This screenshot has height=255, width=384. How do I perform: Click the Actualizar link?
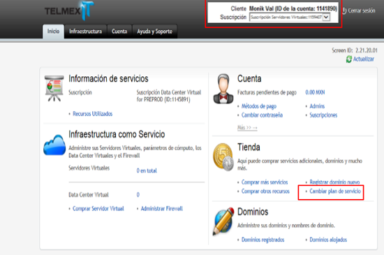tap(364, 59)
